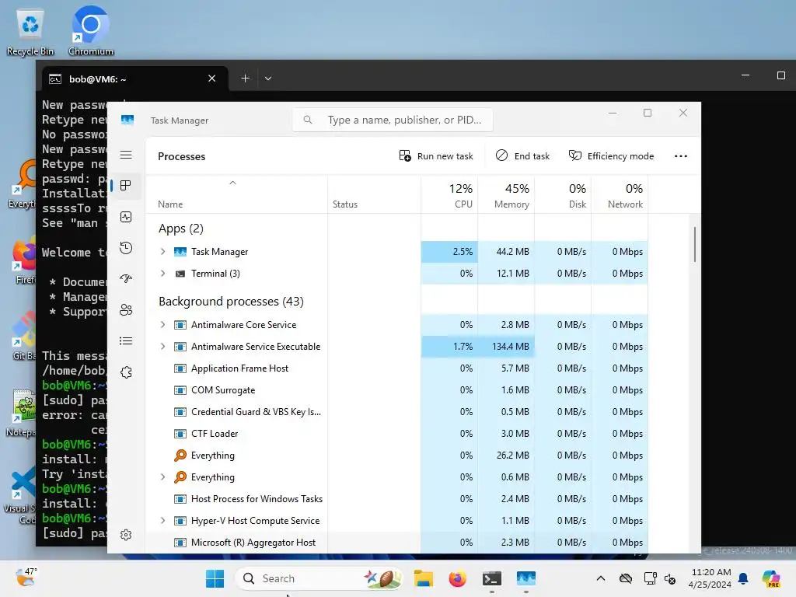Select the bob@VM6 terminal tab
Image resolution: width=796 pixels, height=597 pixels.
135,79
